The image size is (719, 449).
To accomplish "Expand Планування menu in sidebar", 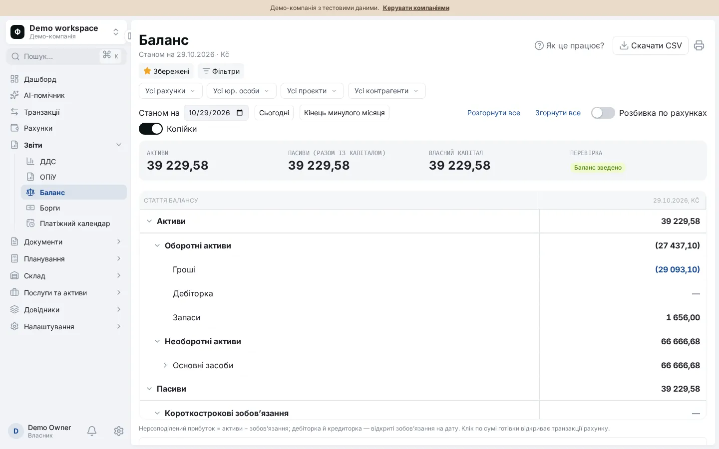I will pos(66,259).
